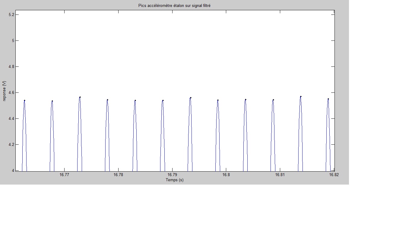This screenshot has height=232, width=412.
Task: Select the peak marker just after 16.79
Action: pos(191,98)
